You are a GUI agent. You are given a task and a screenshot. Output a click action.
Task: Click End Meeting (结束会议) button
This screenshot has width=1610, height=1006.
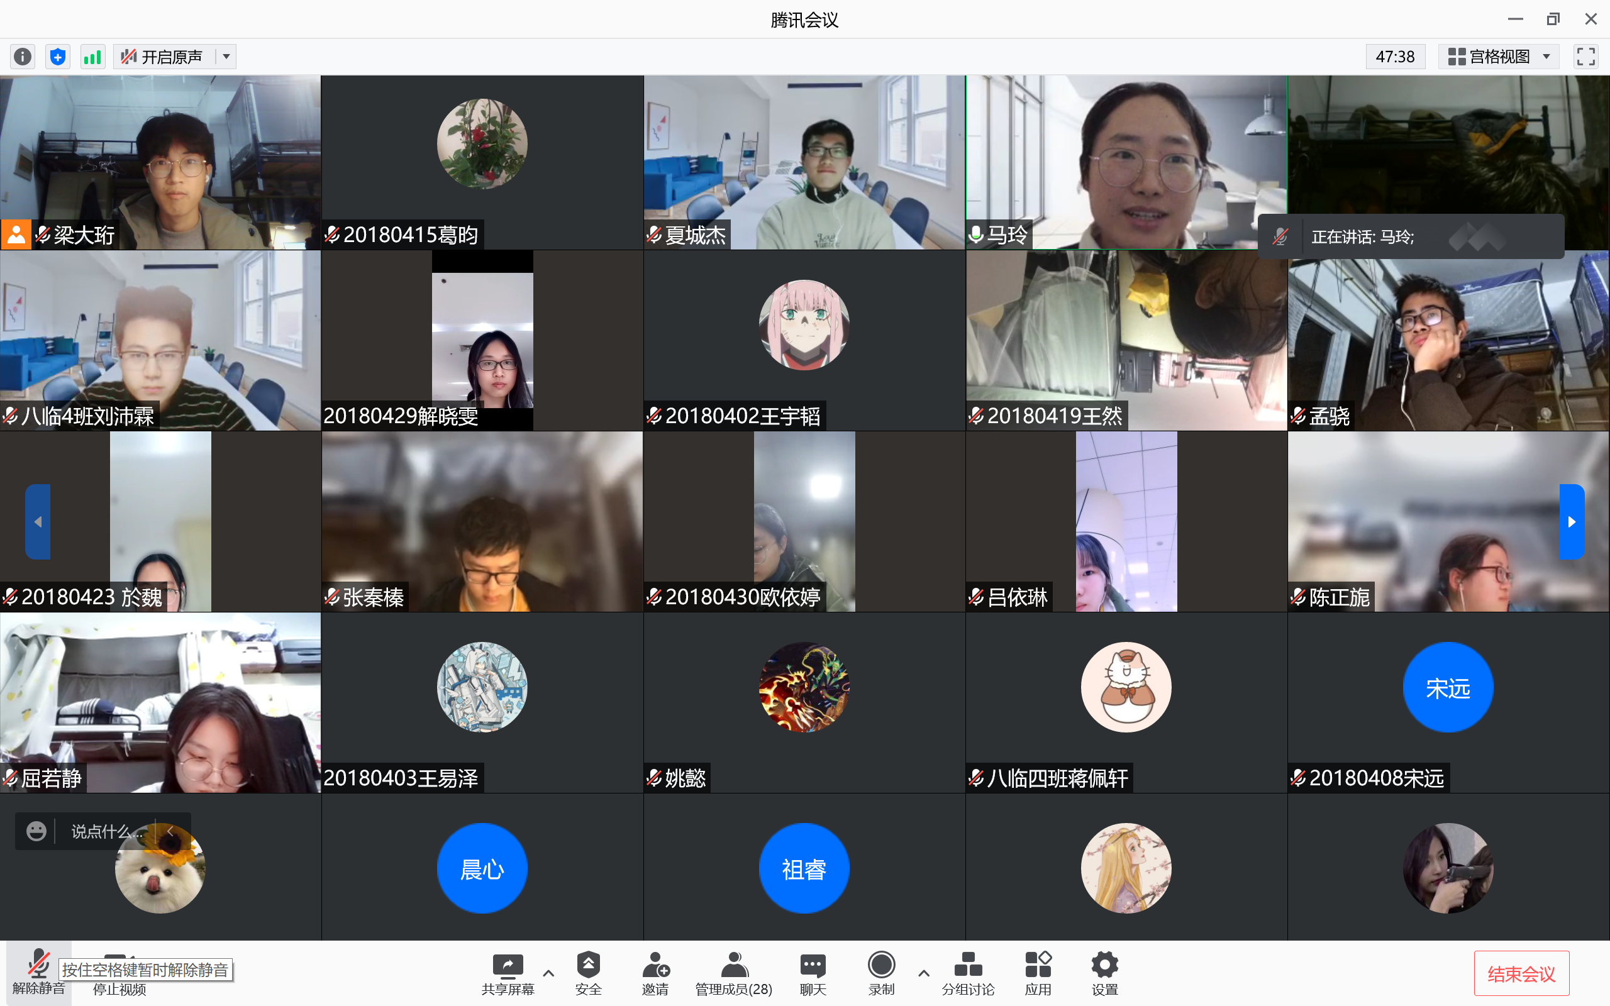[1521, 974]
